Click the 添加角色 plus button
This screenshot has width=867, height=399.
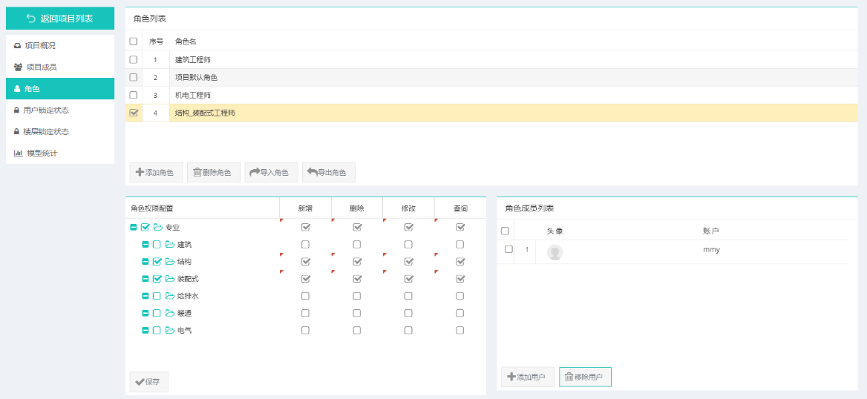(x=154, y=173)
